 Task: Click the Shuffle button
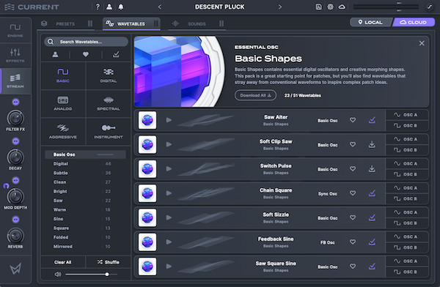click(109, 262)
